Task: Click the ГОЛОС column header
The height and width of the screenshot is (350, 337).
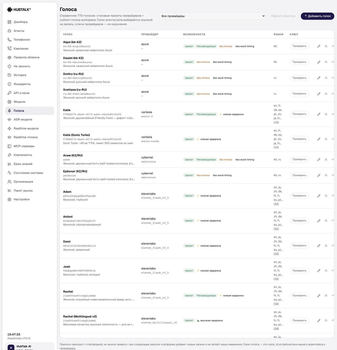Action: [68, 34]
